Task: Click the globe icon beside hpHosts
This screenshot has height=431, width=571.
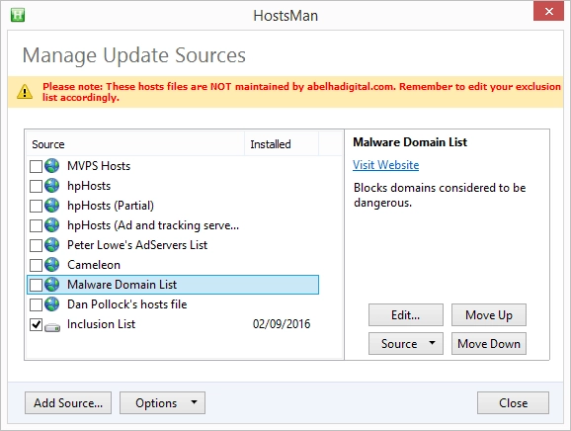Action: tap(52, 186)
